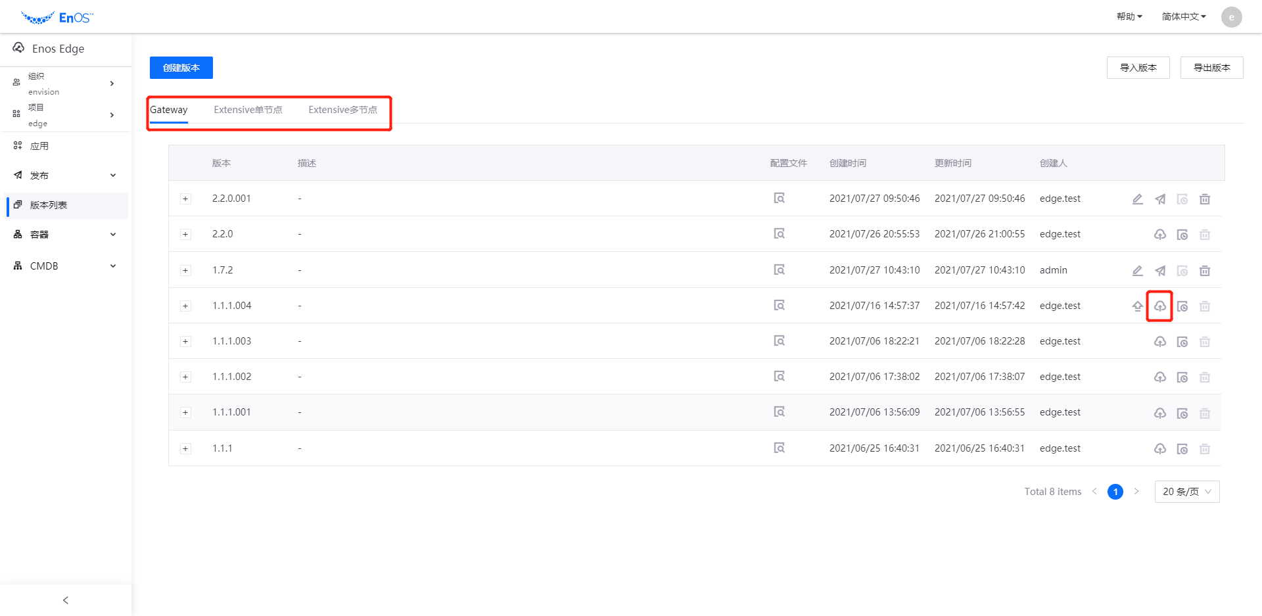Click the cloud upload icon for version 1.1.1

click(x=1160, y=448)
